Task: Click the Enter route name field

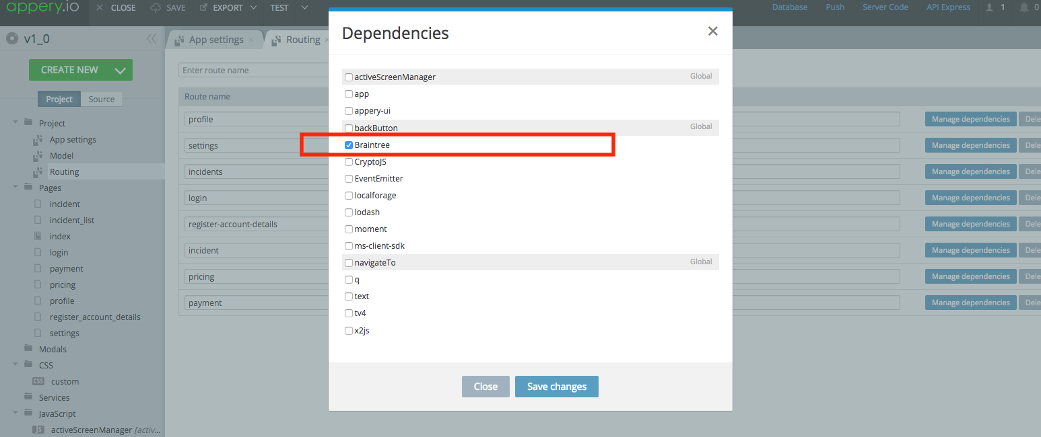Action: [x=253, y=71]
